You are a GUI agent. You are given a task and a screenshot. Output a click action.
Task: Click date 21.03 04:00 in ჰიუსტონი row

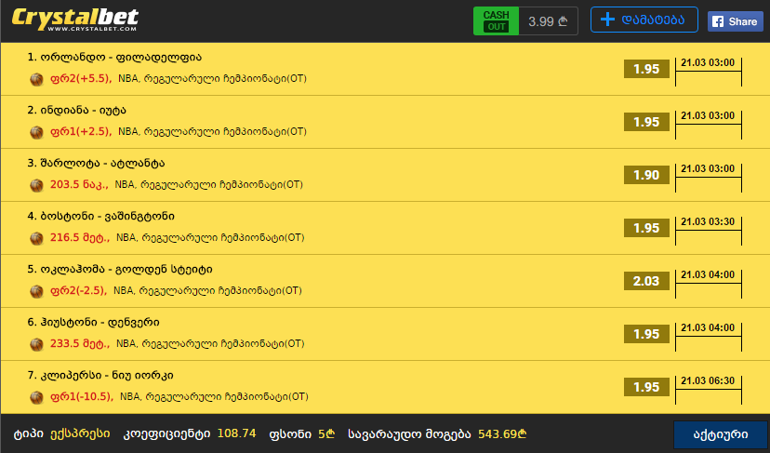[x=708, y=328]
